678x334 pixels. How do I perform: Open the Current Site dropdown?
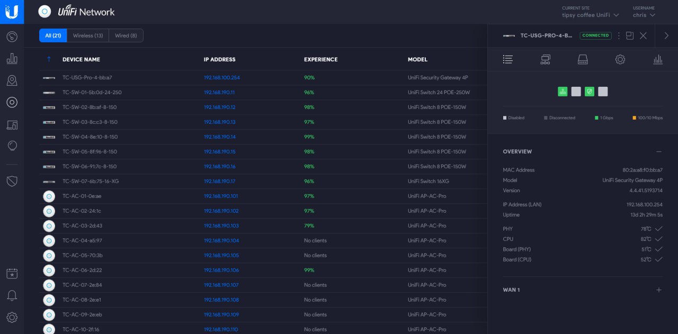coord(590,15)
